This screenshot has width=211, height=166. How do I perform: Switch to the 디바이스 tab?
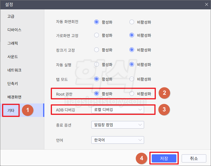click(14, 30)
